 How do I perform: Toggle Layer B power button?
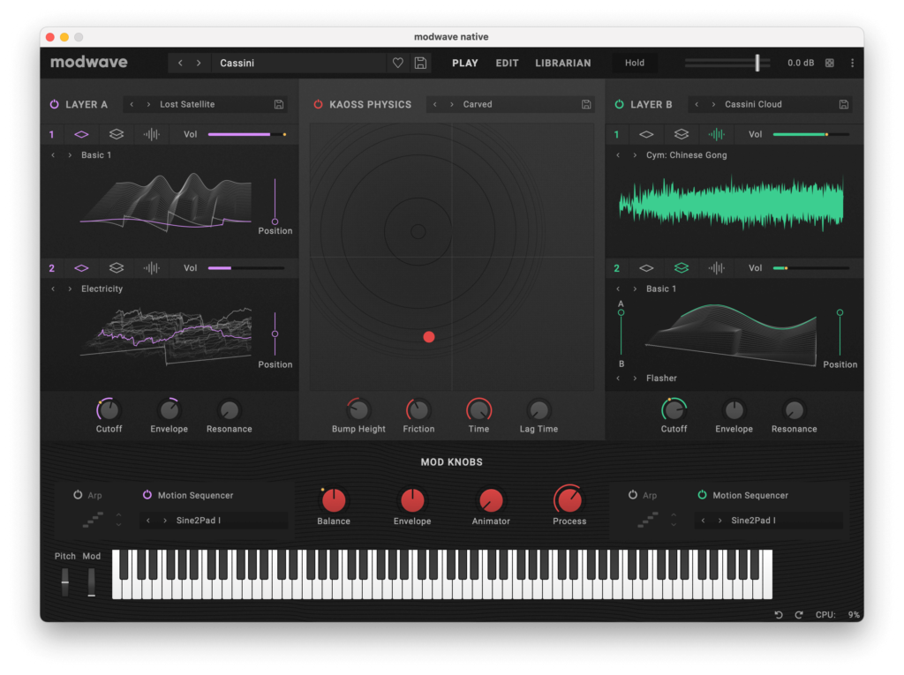click(x=619, y=104)
